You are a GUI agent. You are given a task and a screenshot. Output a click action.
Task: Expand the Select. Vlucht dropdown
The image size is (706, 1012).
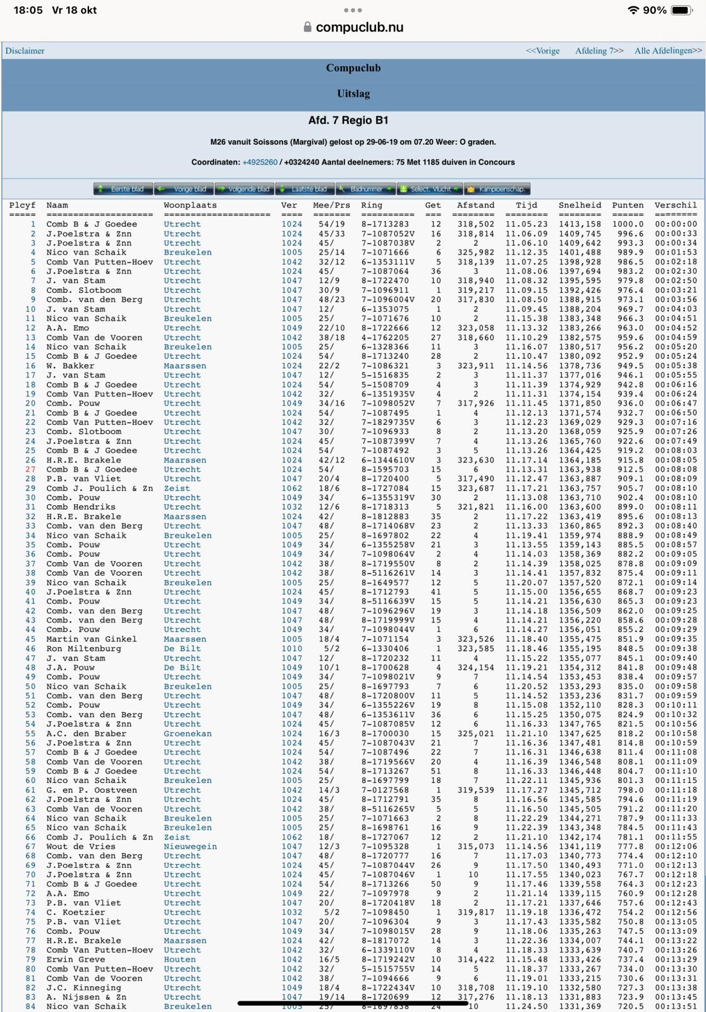[x=430, y=189]
